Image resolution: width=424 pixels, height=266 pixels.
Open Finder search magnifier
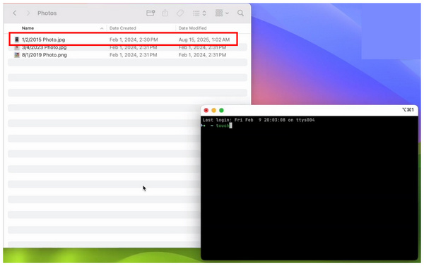pos(240,13)
